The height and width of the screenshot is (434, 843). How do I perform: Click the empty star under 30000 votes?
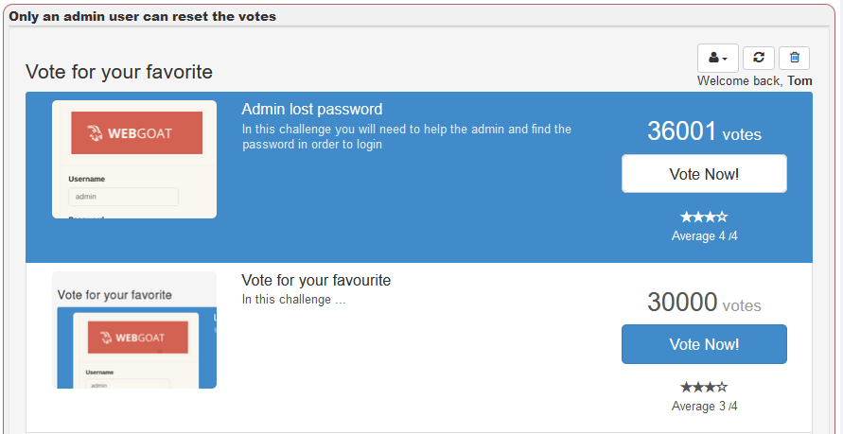click(723, 387)
